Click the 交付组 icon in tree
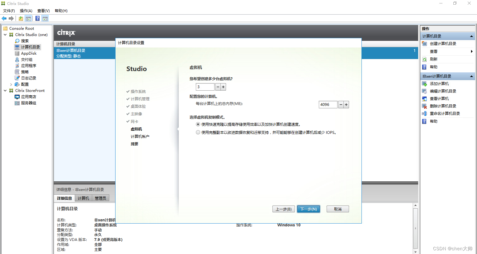Screen dimensions: 477x254 coord(17,60)
